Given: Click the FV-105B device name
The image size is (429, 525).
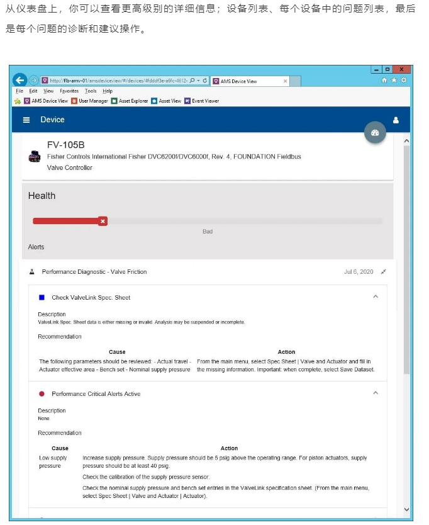Looking at the screenshot, I should (66, 145).
